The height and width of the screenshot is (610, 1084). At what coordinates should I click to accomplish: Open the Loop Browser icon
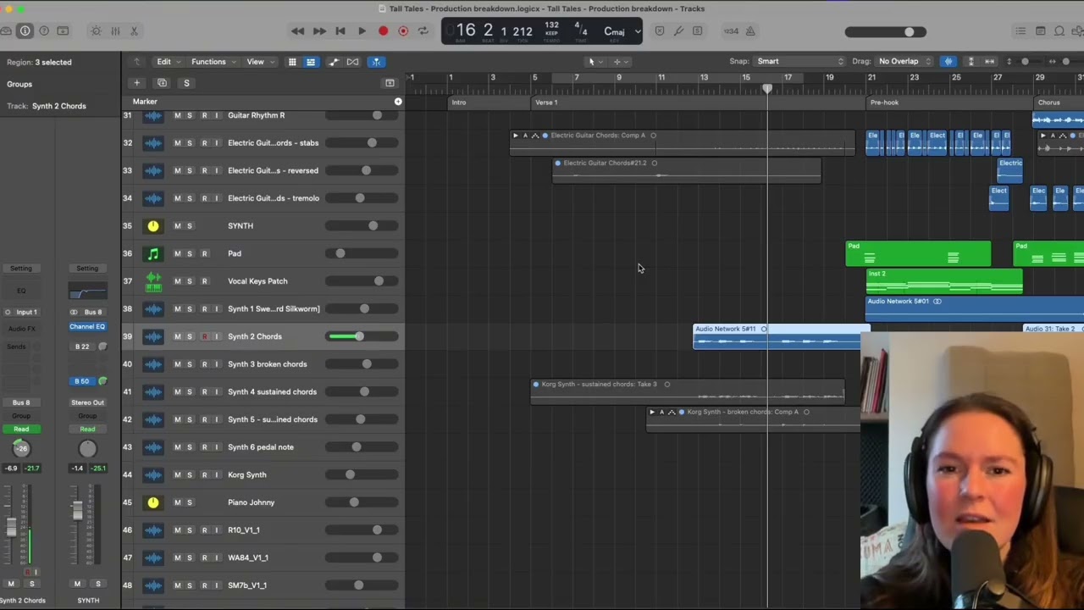[x=1059, y=31]
